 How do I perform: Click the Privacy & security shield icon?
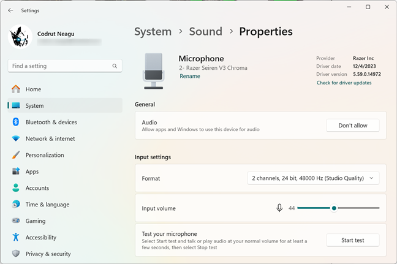(x=16, y=254)
